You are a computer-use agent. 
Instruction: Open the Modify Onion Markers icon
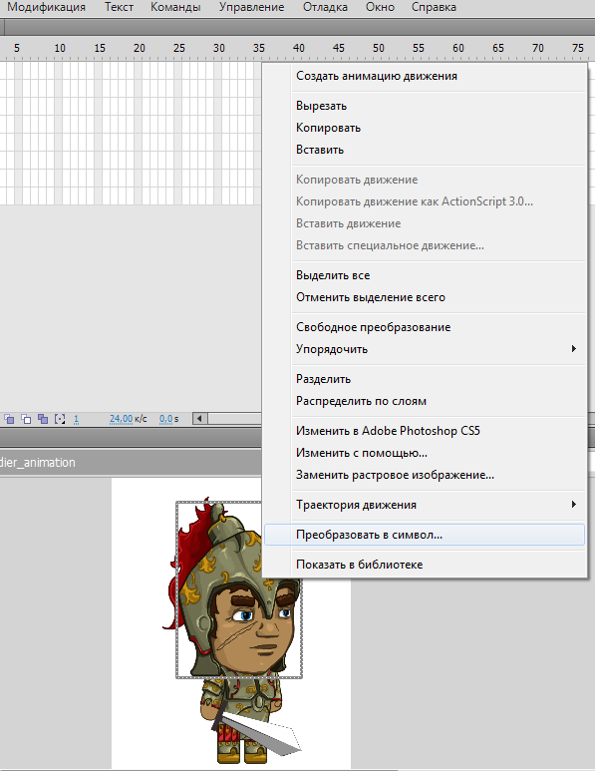[60, 419]
